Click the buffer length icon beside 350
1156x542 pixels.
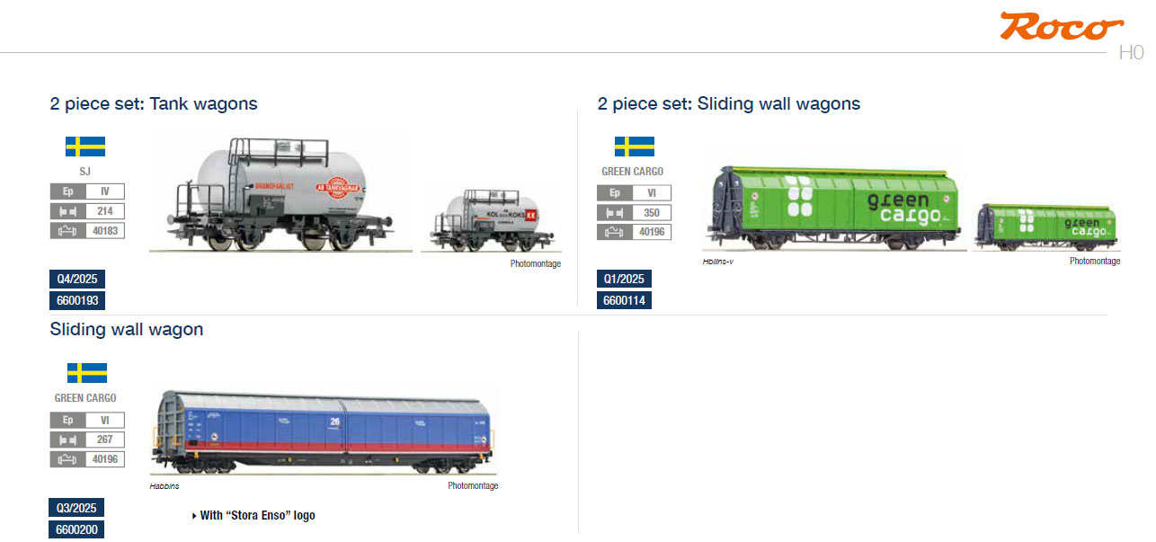[616, 213]
